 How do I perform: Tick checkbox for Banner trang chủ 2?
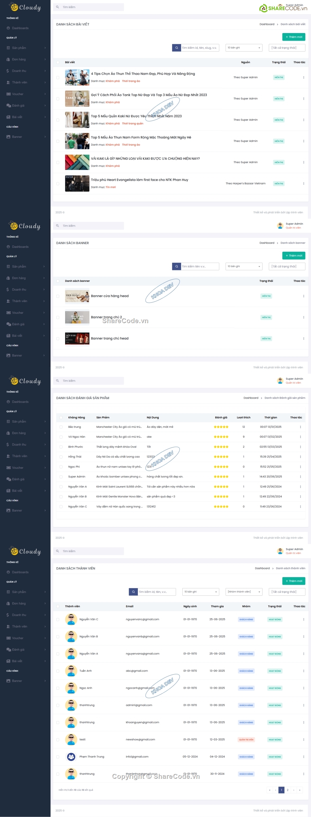(58, 318)
